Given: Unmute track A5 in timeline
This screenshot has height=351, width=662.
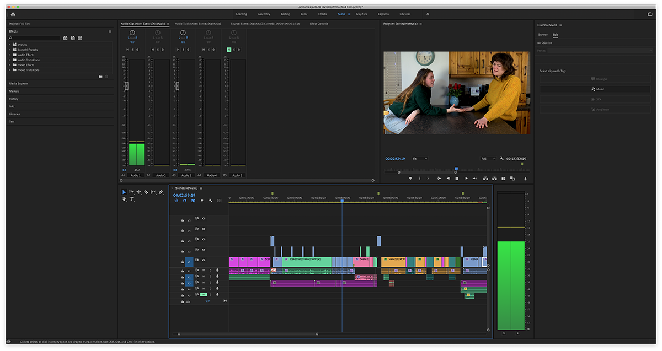Looking at the screenshot, I should [204, 295].
